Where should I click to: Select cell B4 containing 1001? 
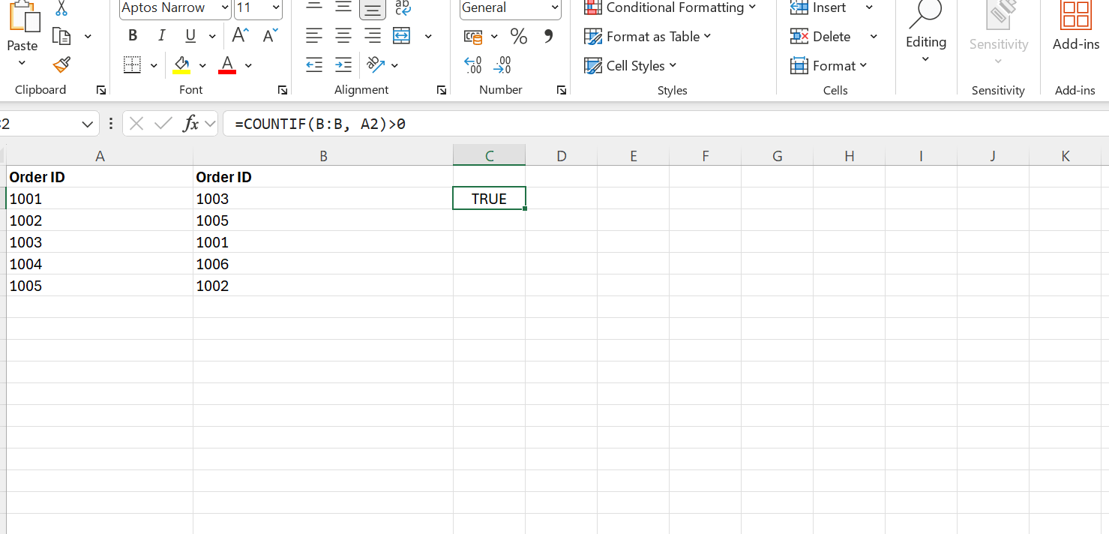(322, 242)
